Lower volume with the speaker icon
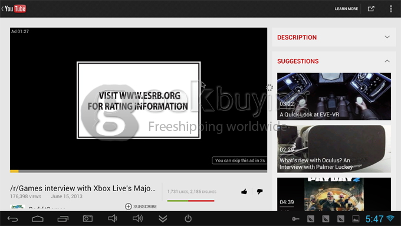Screen dimensions: 401x226 coord(113,218)
